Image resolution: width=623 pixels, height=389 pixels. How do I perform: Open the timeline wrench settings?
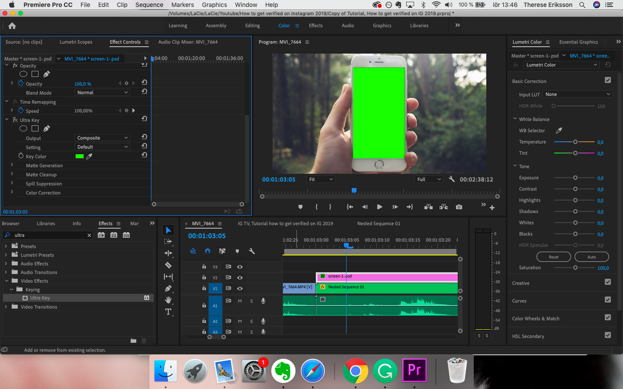coord(252,251)
